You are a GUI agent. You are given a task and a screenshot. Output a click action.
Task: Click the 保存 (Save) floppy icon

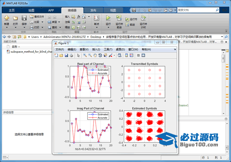click(x=24, y=18)
